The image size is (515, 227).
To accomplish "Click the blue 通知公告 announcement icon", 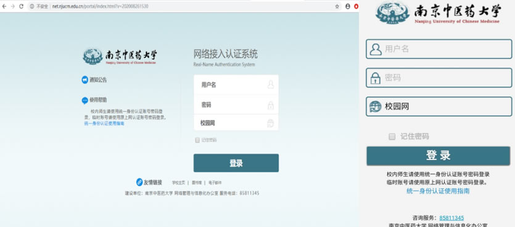I will tap(84, 79).
